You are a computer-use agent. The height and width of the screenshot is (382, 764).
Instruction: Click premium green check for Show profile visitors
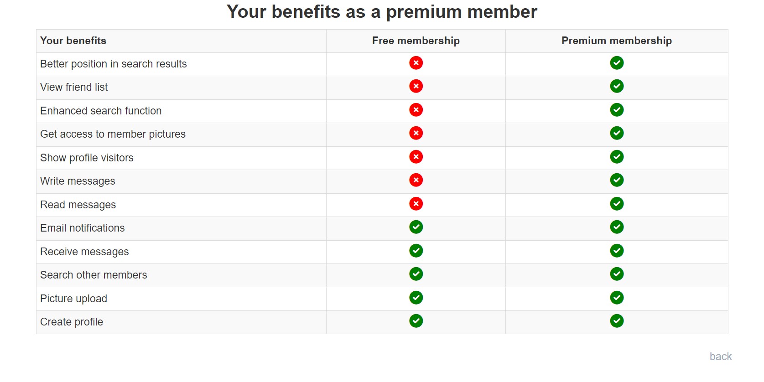[x=617, y=157]
